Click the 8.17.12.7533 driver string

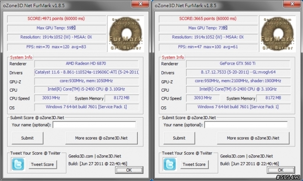pos(238,72)
